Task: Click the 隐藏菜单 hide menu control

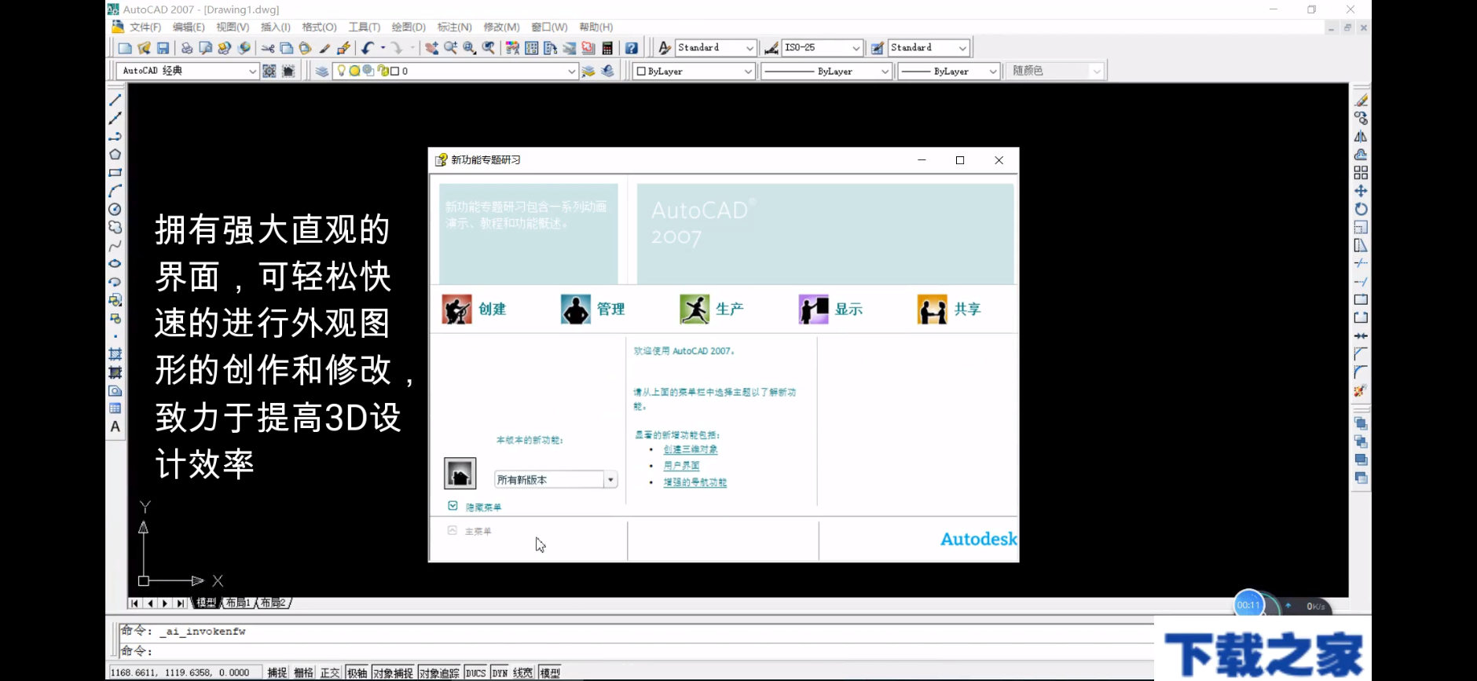Action: [475, 507]
